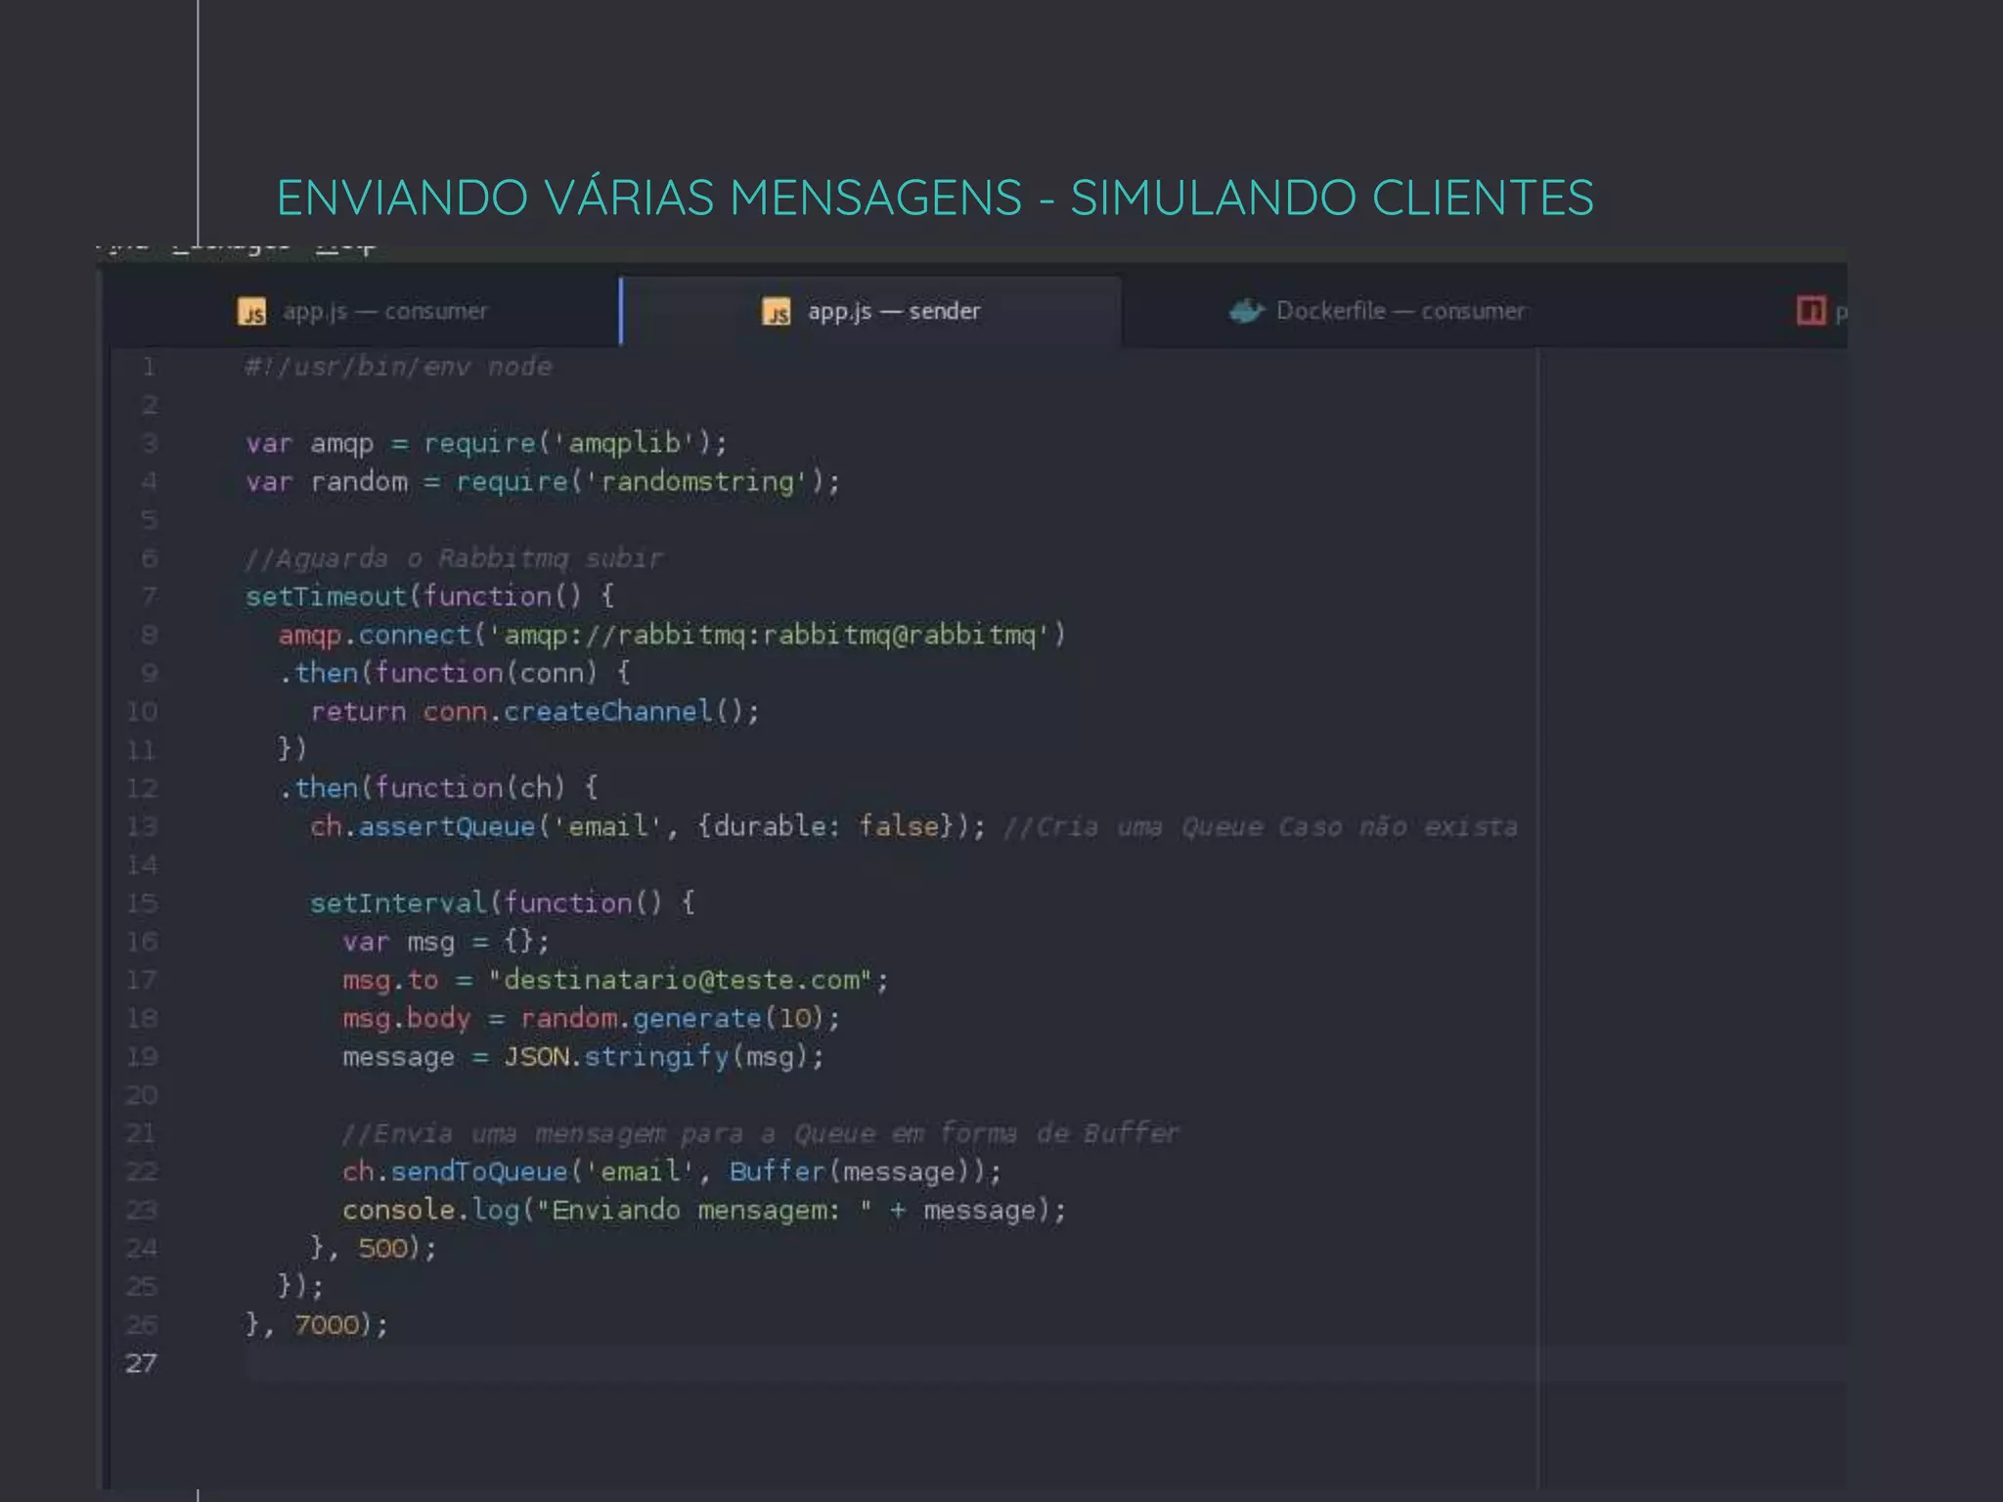Click the 'destinatario@teste.com' string

pyautogui.click(x=681, y=980)
